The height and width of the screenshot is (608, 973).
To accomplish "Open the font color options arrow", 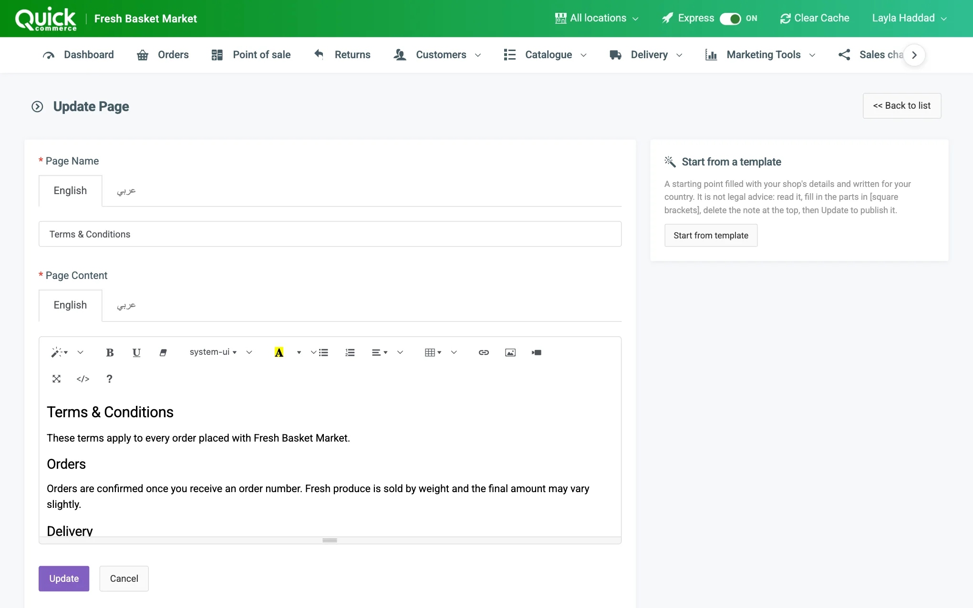I will coord(299,352).
